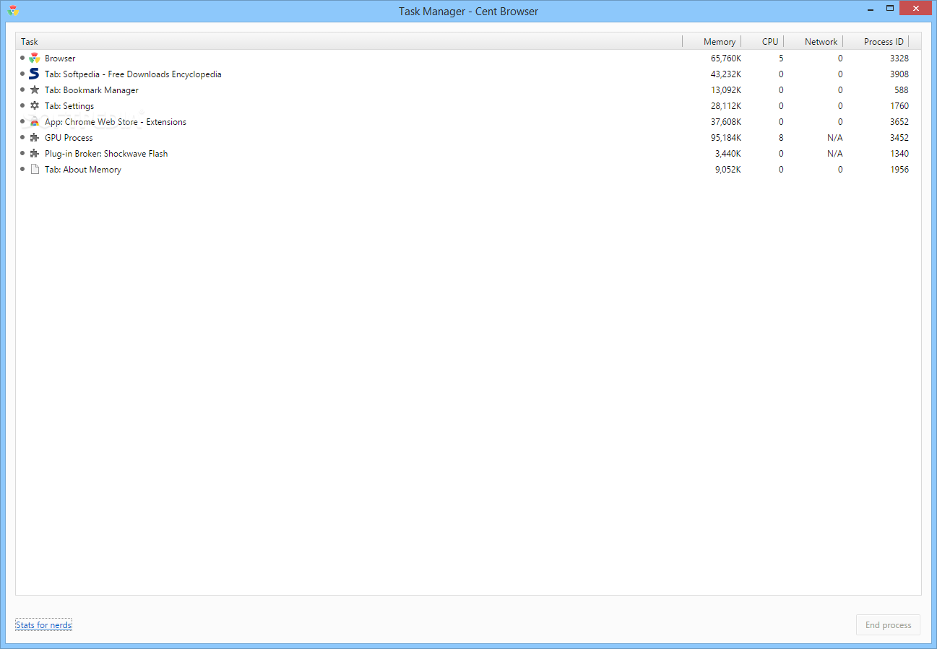Screen dimensions: 937x649
Task: Open the Stats for nerds link
Action: pos(43,625)
